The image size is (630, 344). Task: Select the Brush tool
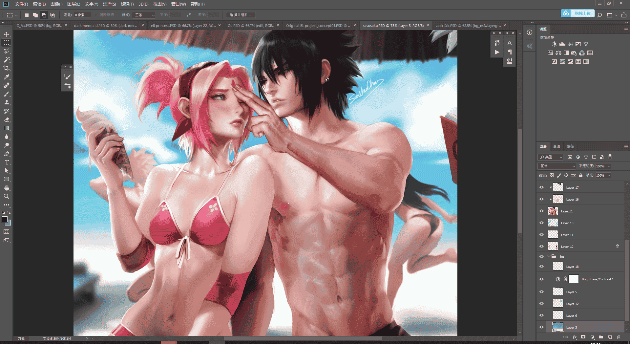pos(7,94)
